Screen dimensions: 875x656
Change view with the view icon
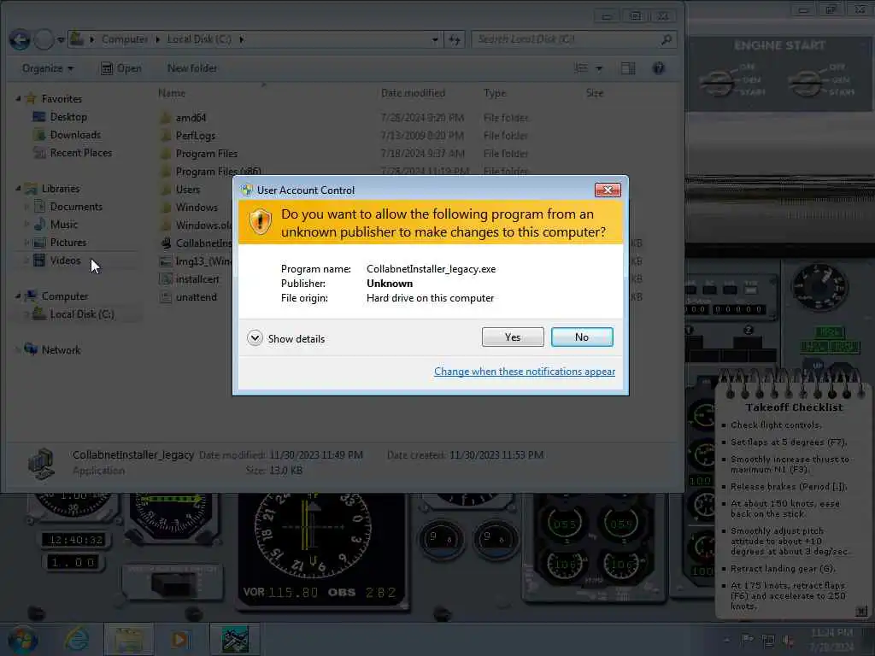coord(581,68)
